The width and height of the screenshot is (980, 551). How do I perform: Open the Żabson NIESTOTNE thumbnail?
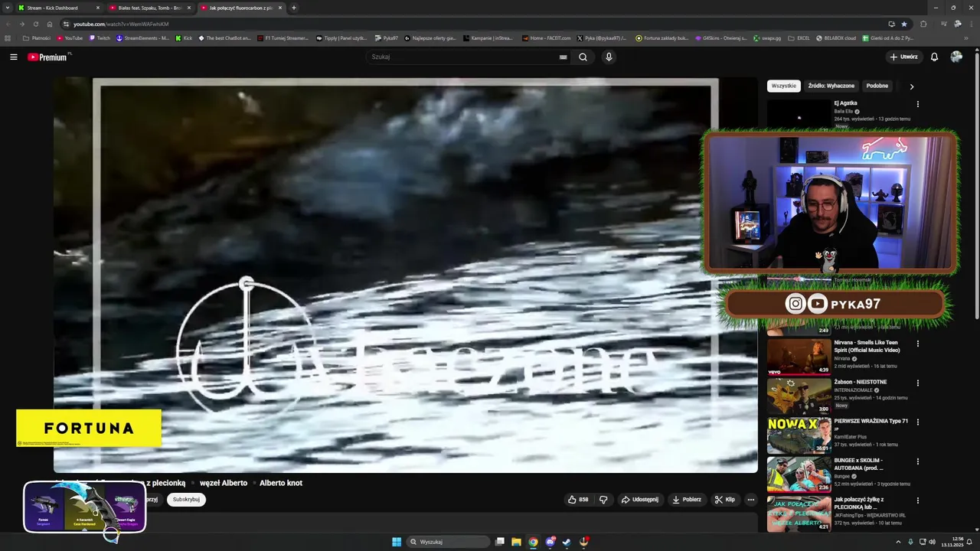(799, 396)
